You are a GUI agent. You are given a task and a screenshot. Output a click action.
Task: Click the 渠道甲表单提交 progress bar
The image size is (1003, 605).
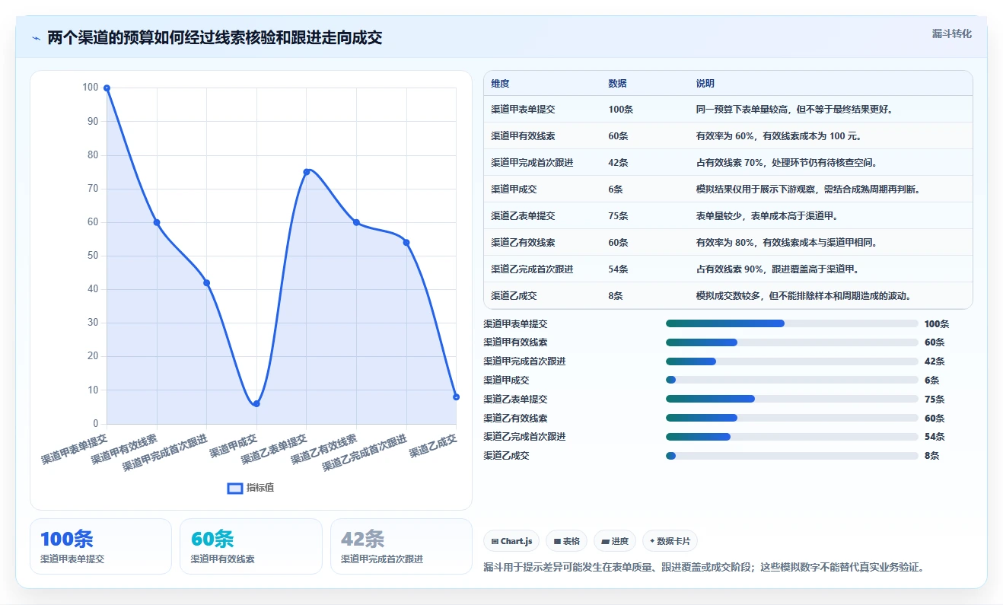(x=792, y=323)
